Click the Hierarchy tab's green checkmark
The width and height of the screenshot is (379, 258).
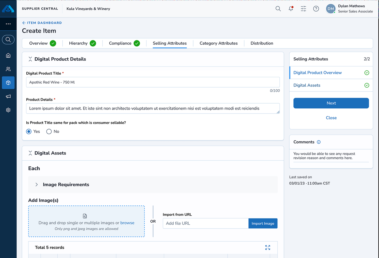[x=93, y=43]
